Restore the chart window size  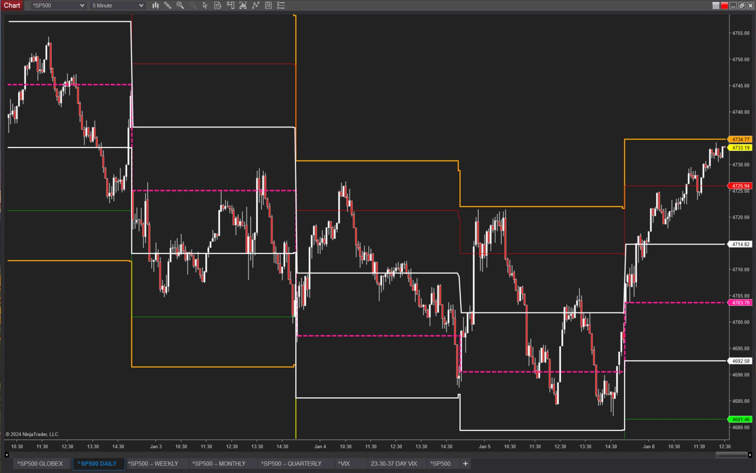tap(742, 5)
